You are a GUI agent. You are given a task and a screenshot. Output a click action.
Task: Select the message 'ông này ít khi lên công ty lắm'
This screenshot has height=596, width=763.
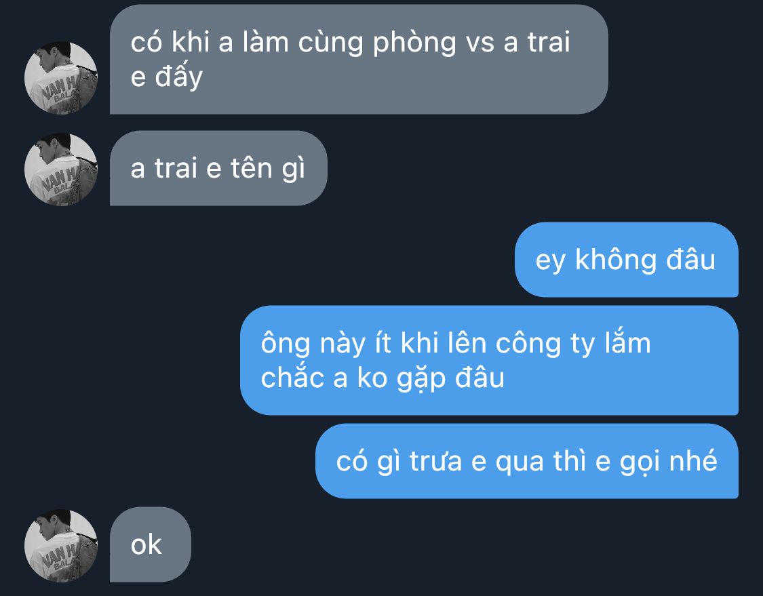tap(489, 360)
